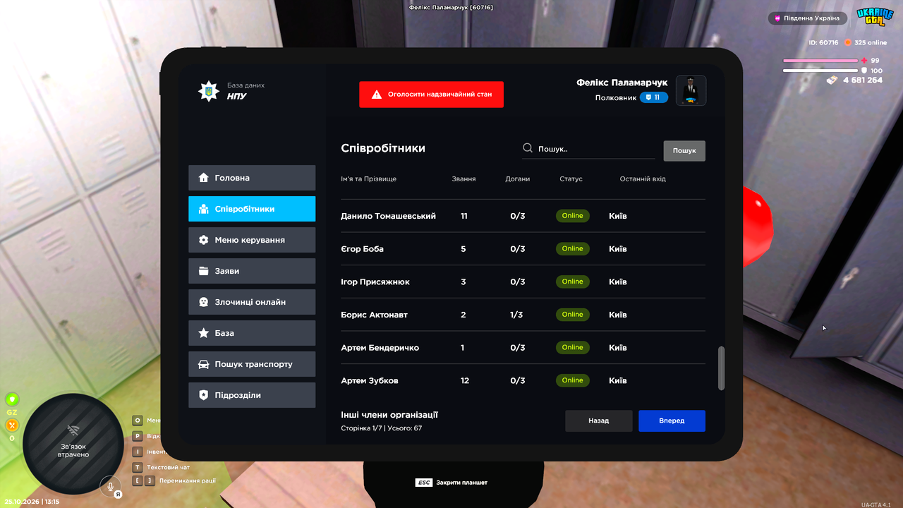Click the warning triangle in the red alert button
The image size is (903, 508).
[x=377, y=94]
